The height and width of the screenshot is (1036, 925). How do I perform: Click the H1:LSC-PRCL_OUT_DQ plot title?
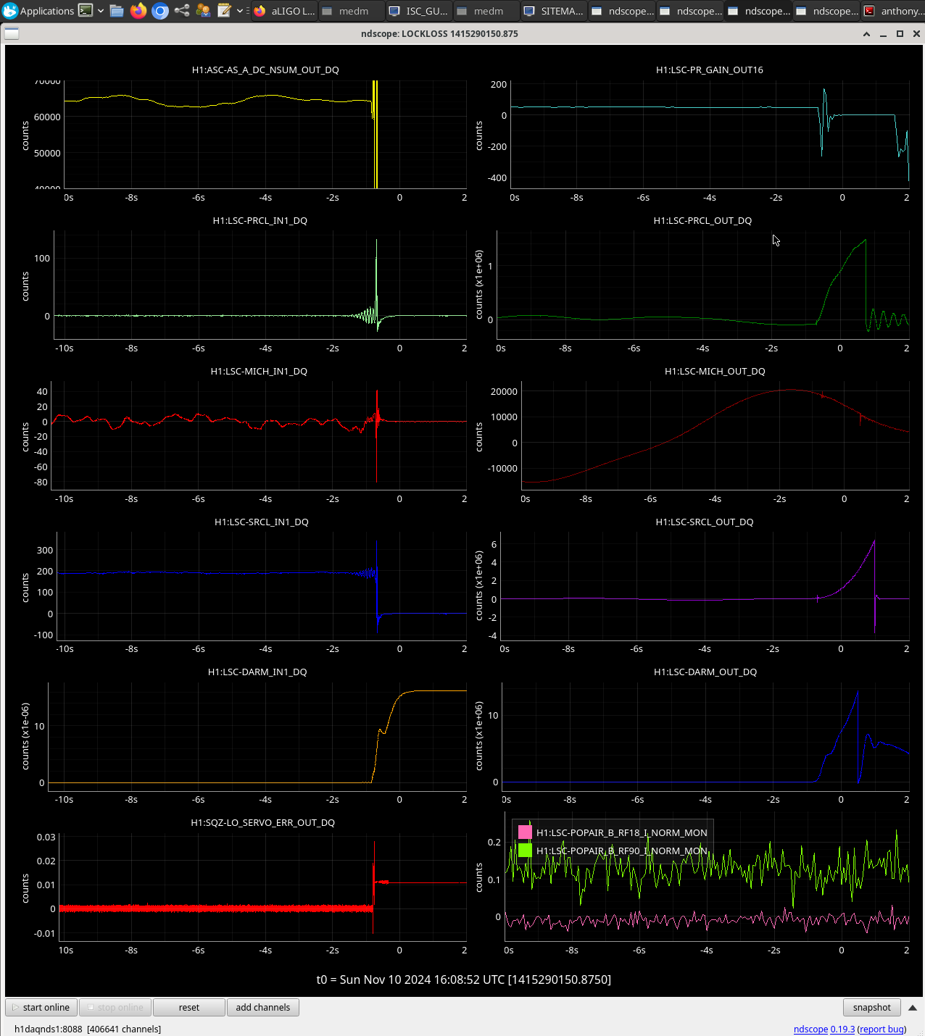702,220
